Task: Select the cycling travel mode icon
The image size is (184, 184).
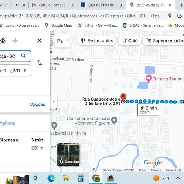Action: pos(3,40)
